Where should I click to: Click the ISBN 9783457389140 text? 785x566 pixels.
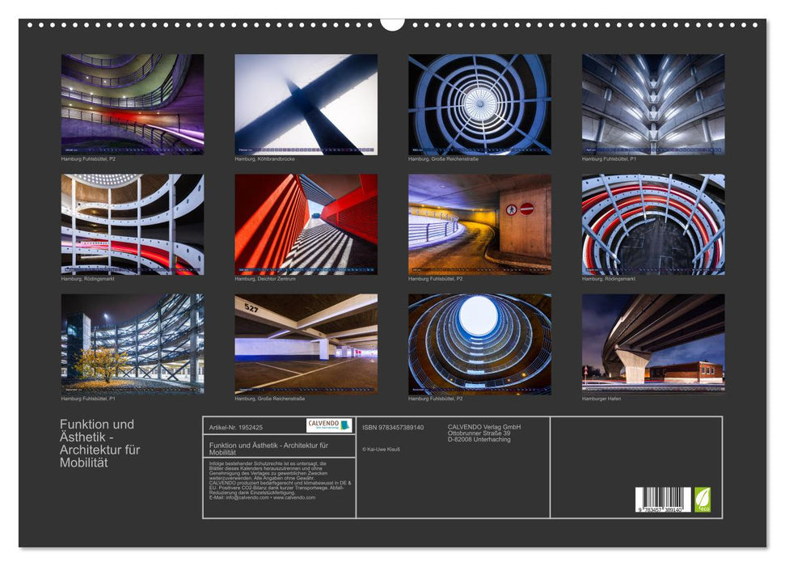tap(393, 427)
